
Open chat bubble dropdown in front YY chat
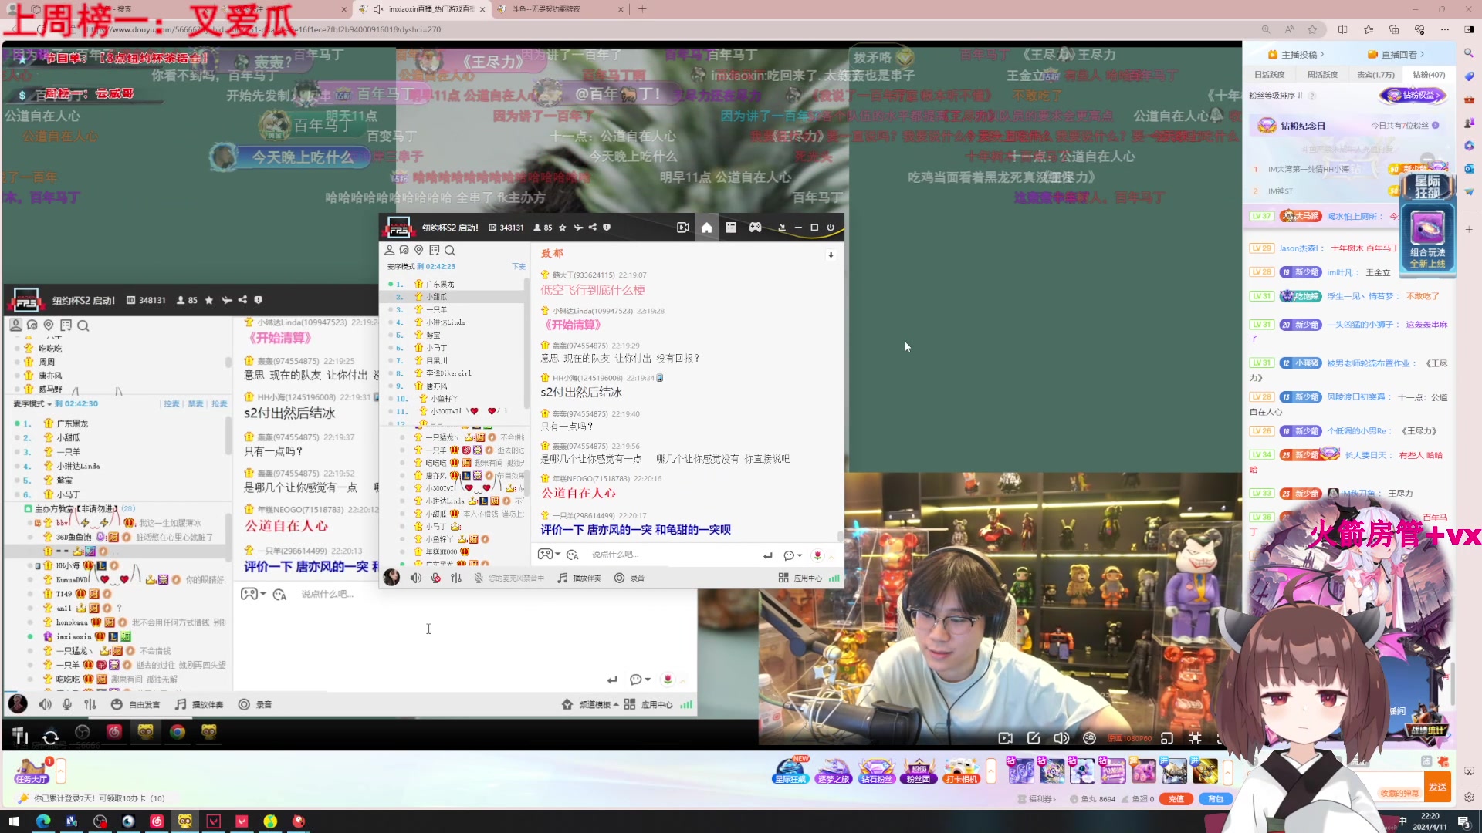pos(793,555)
